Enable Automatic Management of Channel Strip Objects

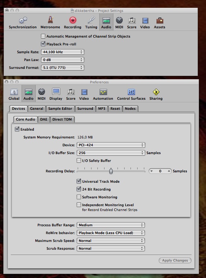[43, 36]
